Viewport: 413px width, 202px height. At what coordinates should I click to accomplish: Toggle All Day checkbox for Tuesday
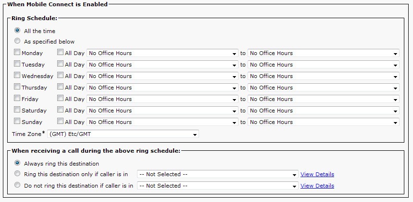pos(60,64)
